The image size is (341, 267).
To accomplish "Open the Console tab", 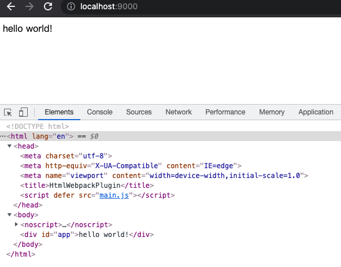I will [x=99, y=112].
